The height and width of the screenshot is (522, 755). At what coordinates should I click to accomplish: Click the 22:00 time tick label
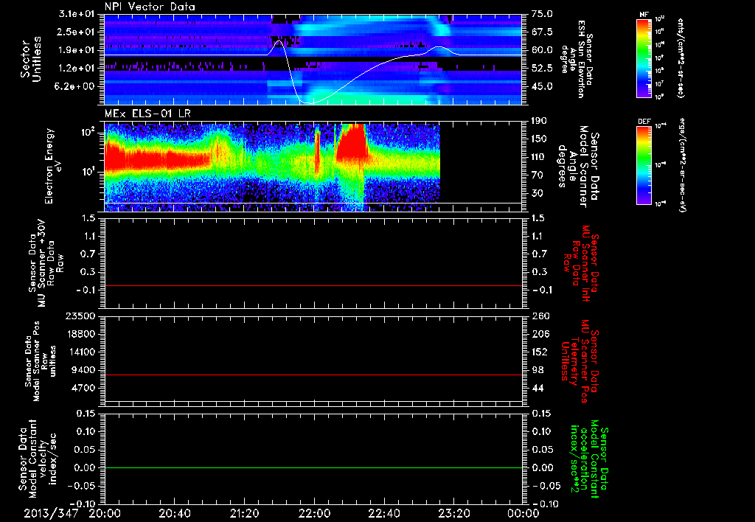click(314, 513)
